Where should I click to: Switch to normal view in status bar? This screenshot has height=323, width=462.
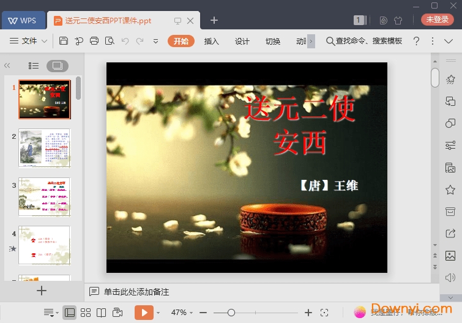point(70,313)
